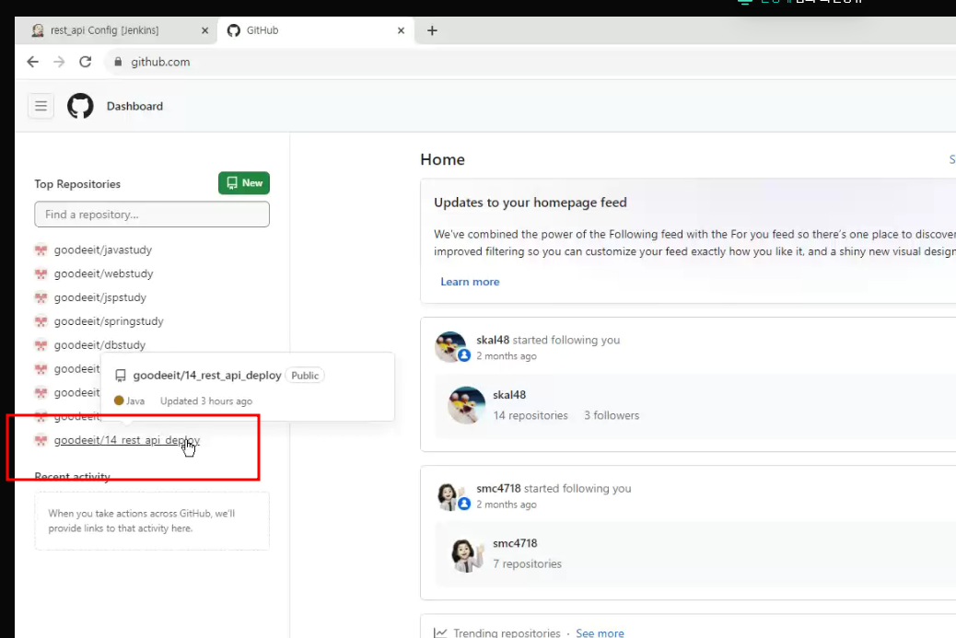The width and height of the screenshot is (956, 638).
Task: Click skal48's avatar in the feed header
Action: tap(450, 346)
